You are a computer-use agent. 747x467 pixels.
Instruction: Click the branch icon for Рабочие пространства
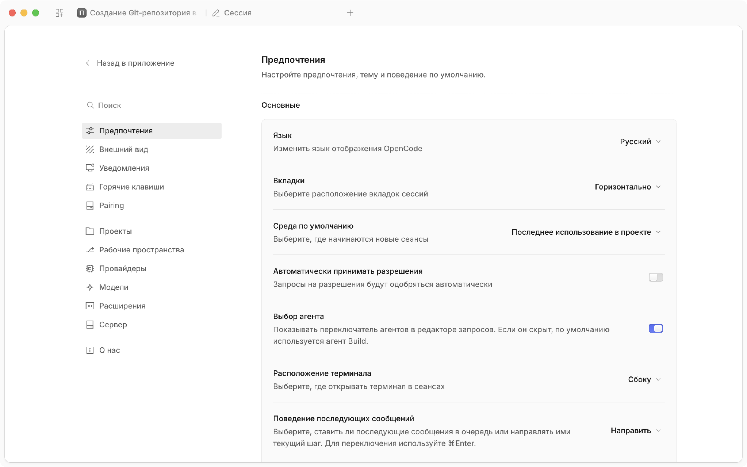(90, 250)
